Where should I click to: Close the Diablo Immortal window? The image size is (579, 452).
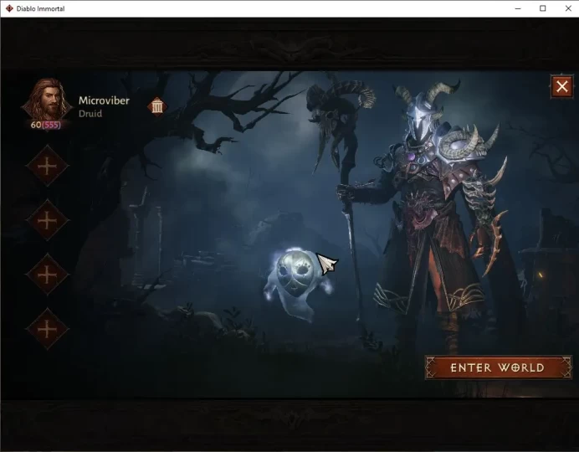[x=568, y=8]
